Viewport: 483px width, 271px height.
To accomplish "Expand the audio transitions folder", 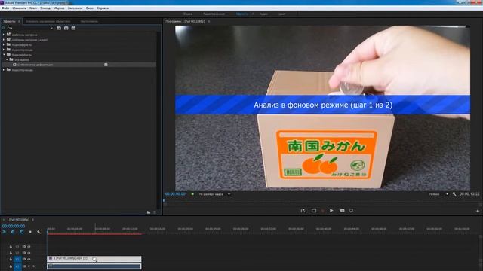I will [x=4, y=50].
